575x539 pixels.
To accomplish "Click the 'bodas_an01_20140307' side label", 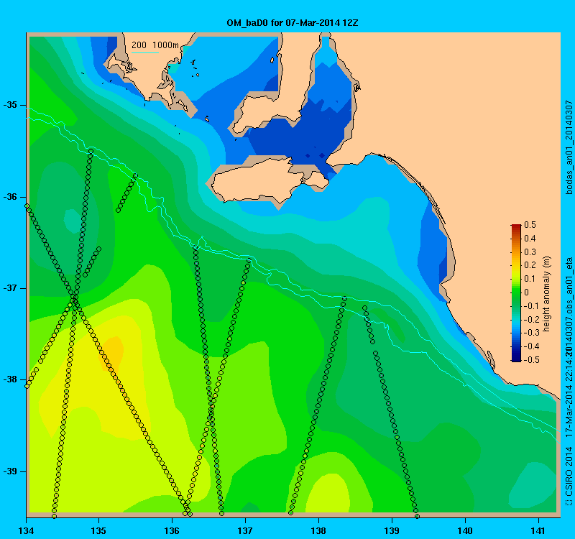I will (569, 147).
